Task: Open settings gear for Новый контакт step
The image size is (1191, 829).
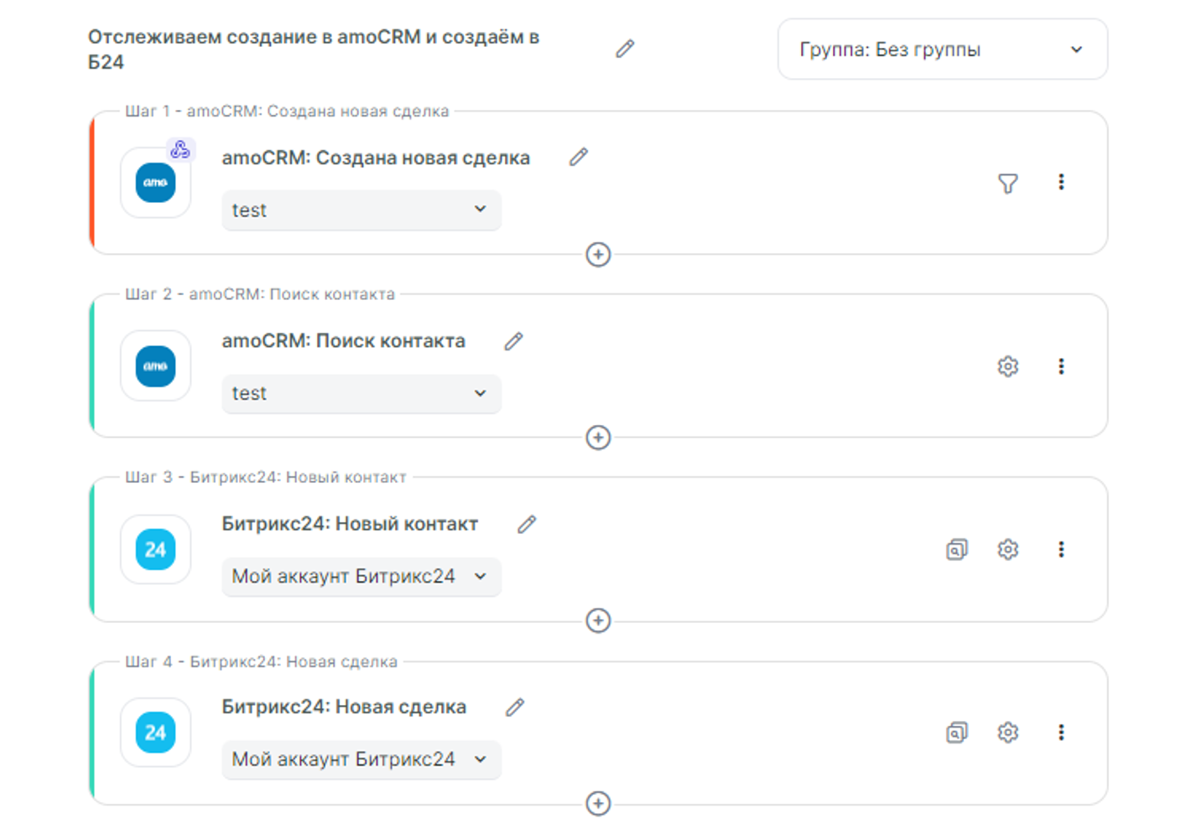Action: [1007, 549]
